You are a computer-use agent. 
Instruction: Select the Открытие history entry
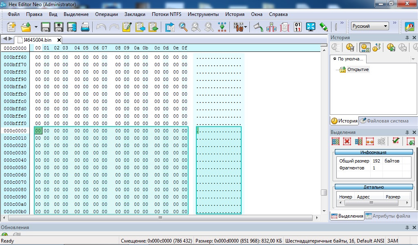pos(358,69)
